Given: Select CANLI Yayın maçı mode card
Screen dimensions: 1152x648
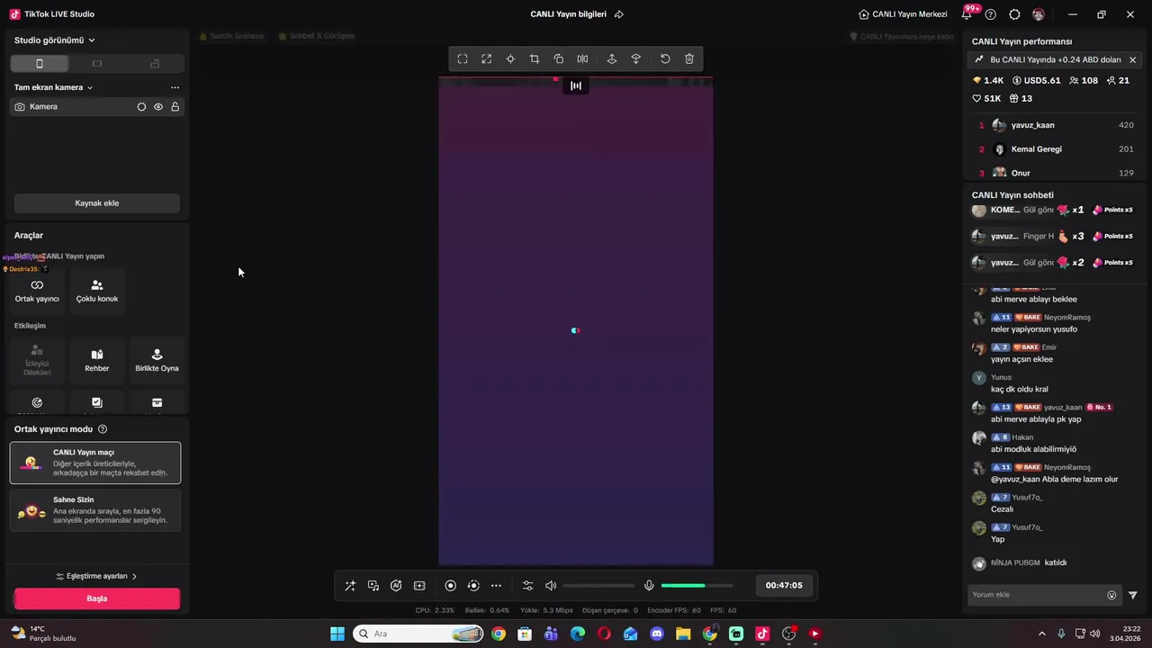Looking at the screenshot, I should click(x=95, y=463).
